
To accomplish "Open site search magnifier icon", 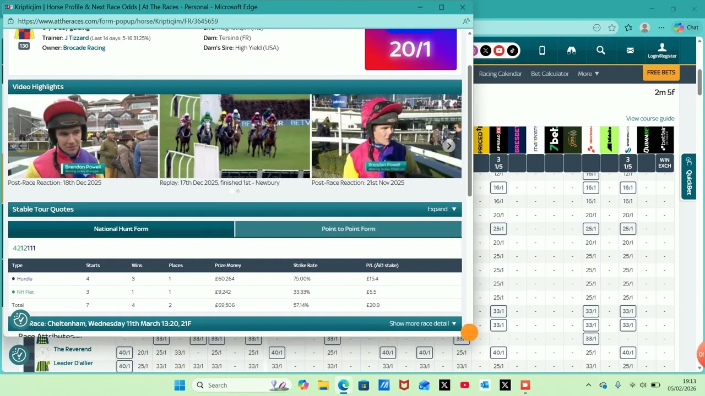I will click(x=601, y=51).
